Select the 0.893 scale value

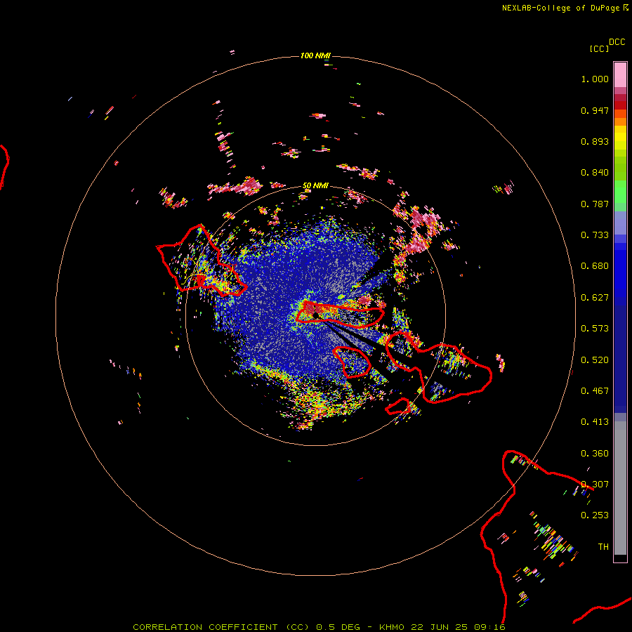coord(595,141)
